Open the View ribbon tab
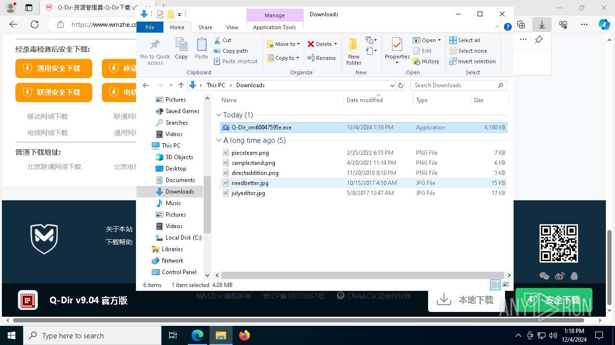Screen dimensions: 615x345 pos(232,27)
